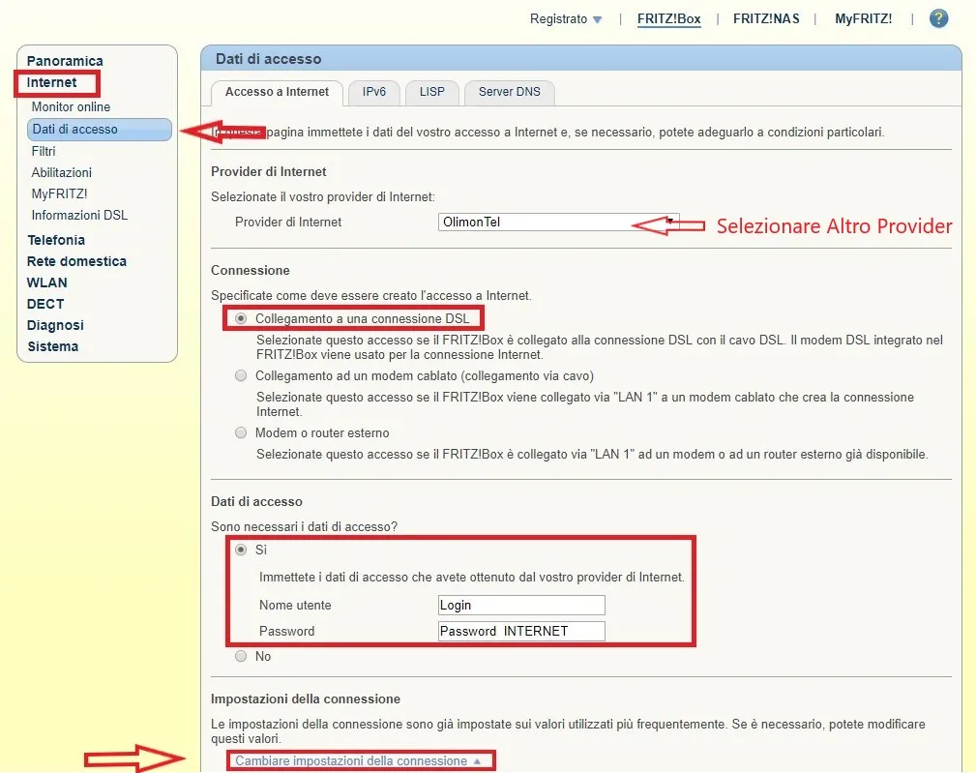976x773 pixels.
Task: Click the blue help question mark icon
Action: tap(938, 18)
